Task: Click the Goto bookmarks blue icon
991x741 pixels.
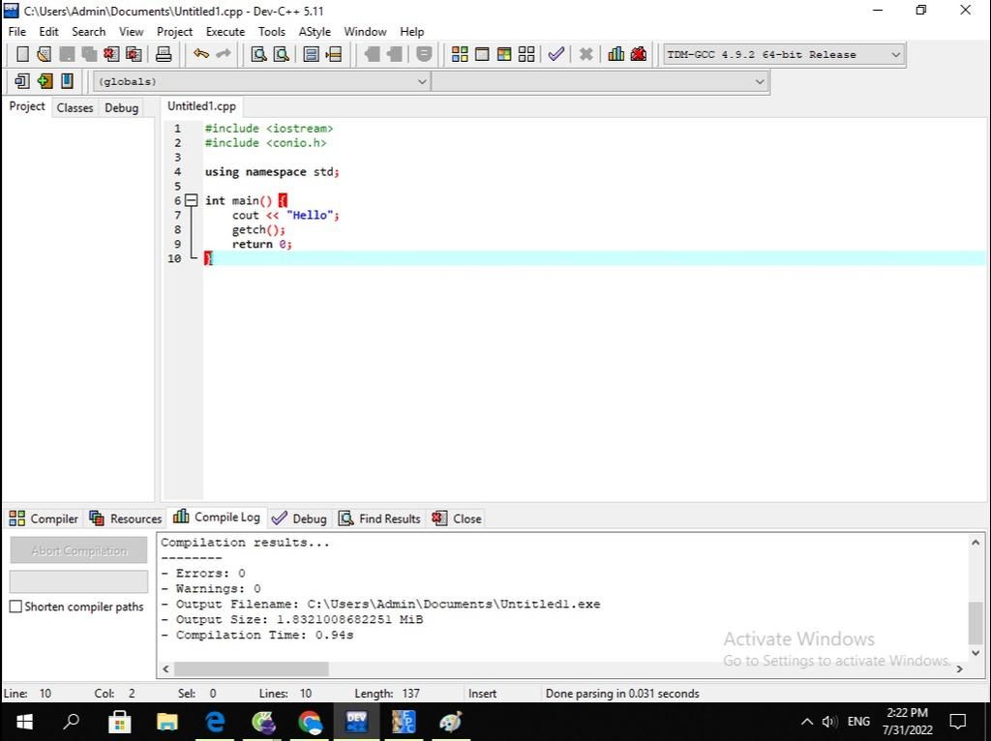Action: pos(67,81)
